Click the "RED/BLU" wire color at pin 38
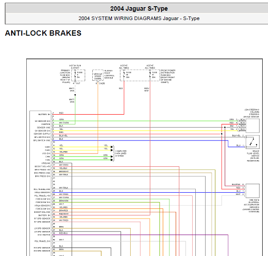This screenshot has height=256, width=268. [x=63, y=233]
